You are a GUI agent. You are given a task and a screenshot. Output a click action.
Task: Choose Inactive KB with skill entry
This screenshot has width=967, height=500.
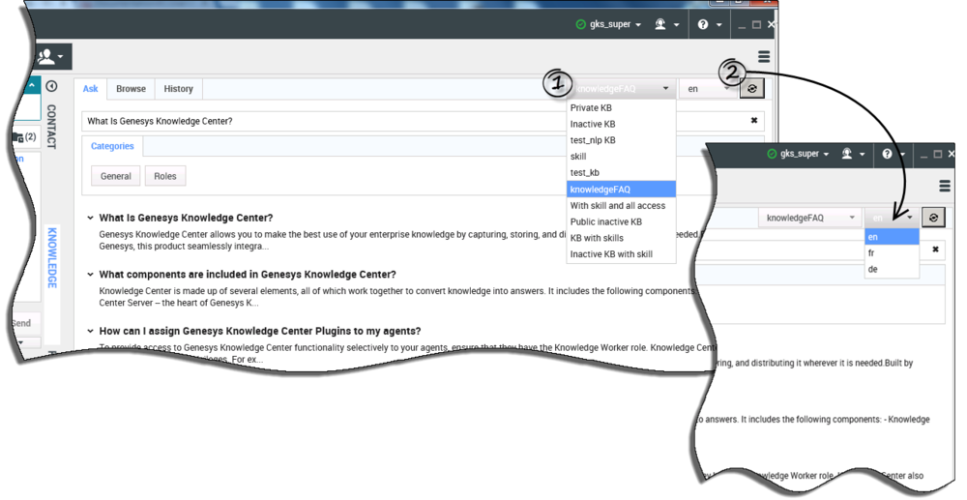click(x=621, y=254)
